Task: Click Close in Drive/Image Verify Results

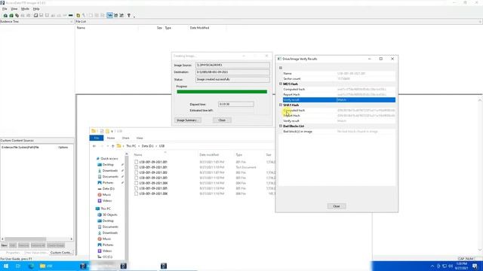Action: (337, 206)
